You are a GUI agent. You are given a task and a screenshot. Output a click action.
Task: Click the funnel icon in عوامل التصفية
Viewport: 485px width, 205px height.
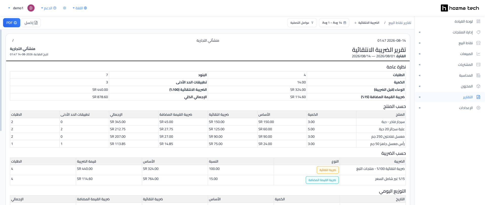pos(312,23)
